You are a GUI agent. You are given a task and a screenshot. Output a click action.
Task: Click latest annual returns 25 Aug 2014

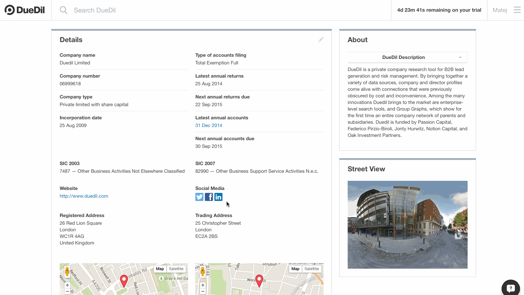point(209,84)
